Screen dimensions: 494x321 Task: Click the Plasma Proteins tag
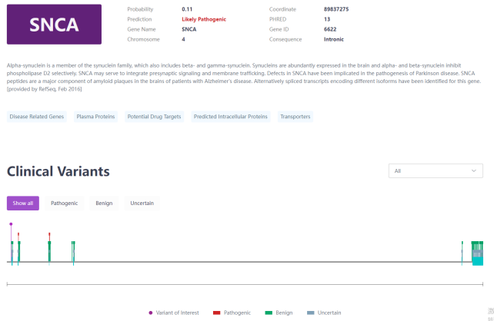click(x=95, y=117)
